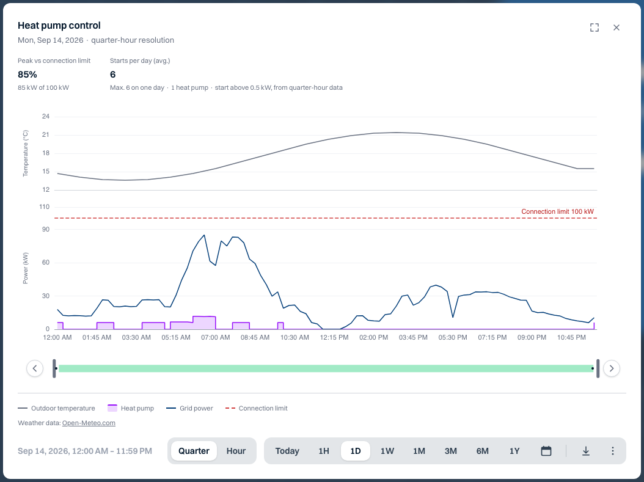Toggle Grid power series in legend
Screen dimensions: 644x482
point(190,408)
